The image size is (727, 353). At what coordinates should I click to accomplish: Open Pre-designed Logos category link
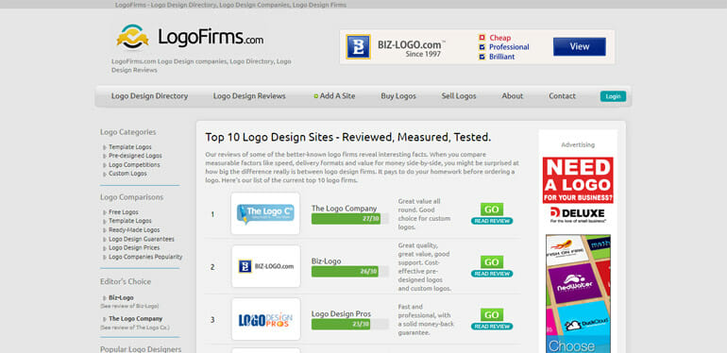point(135,156)
